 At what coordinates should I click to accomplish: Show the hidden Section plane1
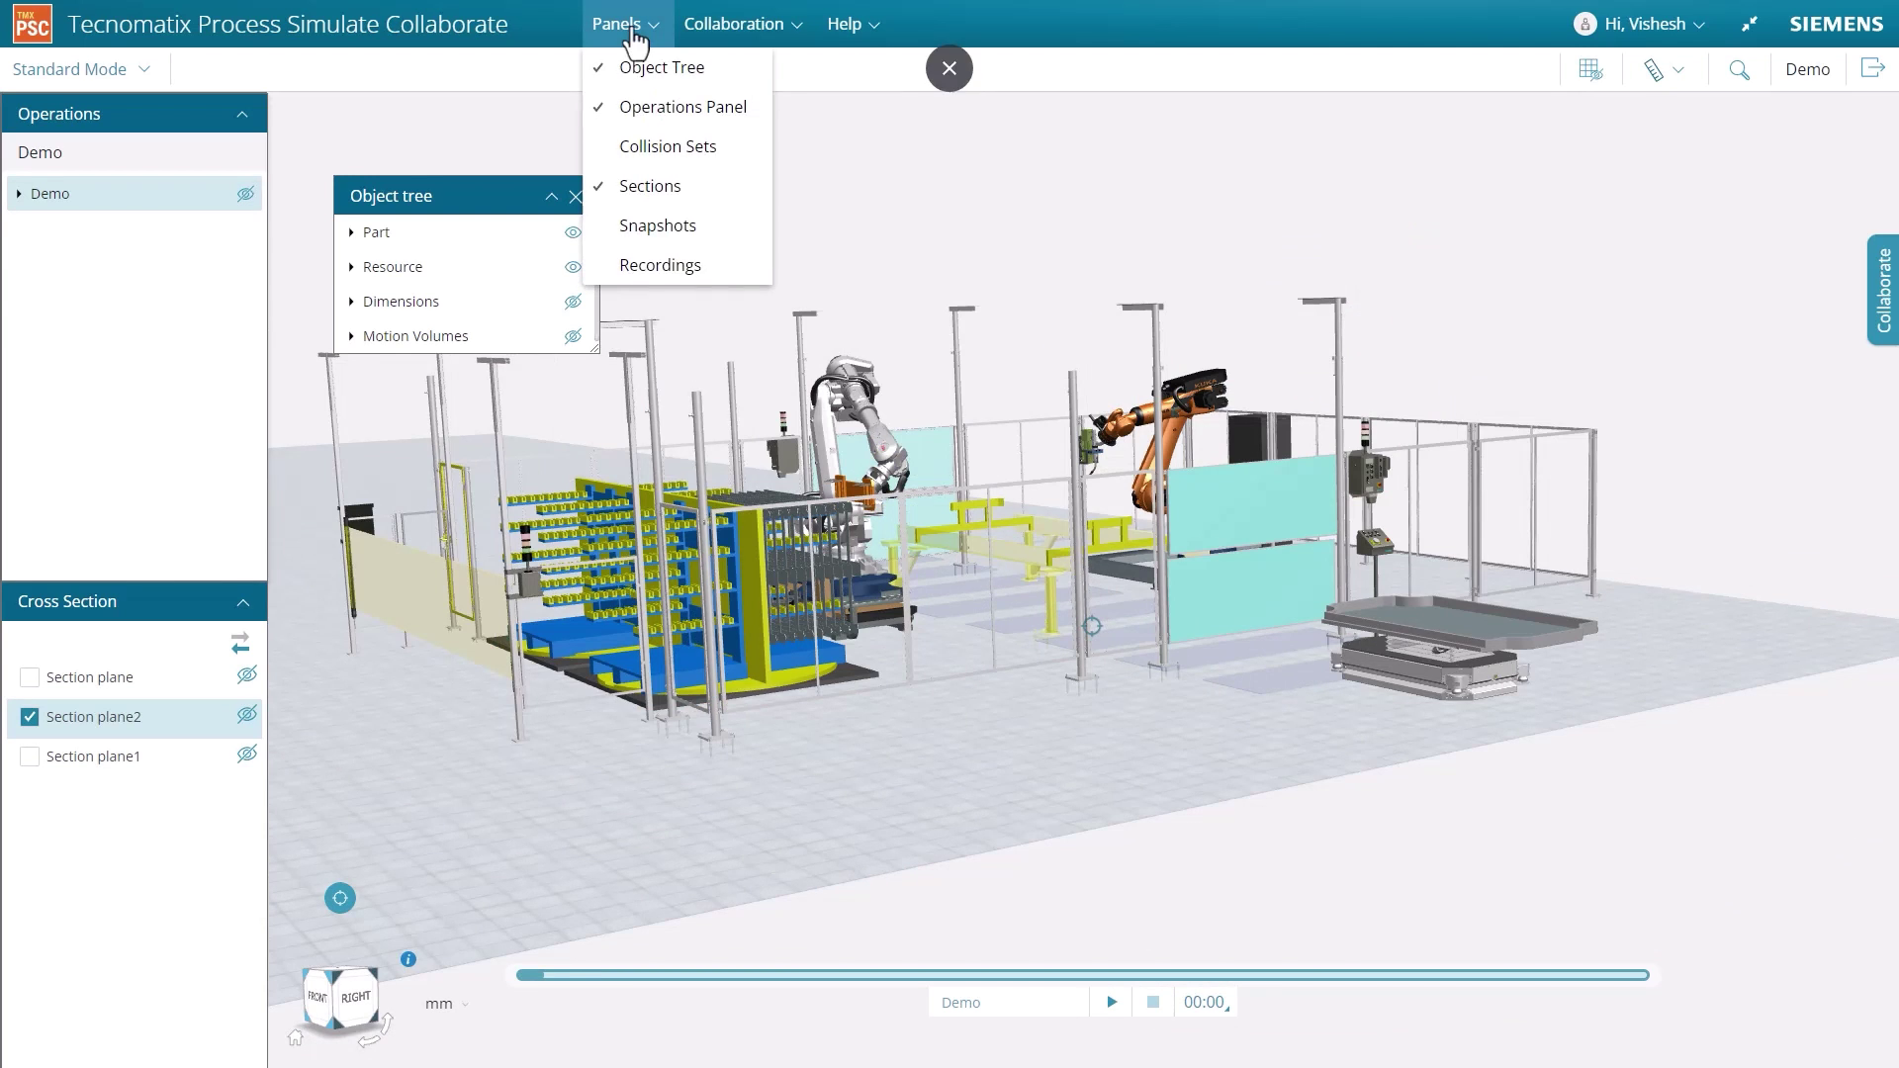(x=246, y=754)
